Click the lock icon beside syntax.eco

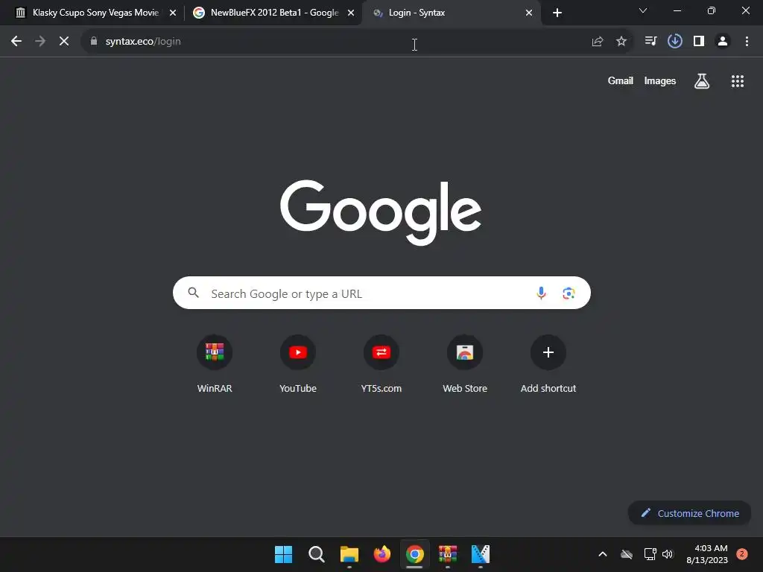coord(94,42)
